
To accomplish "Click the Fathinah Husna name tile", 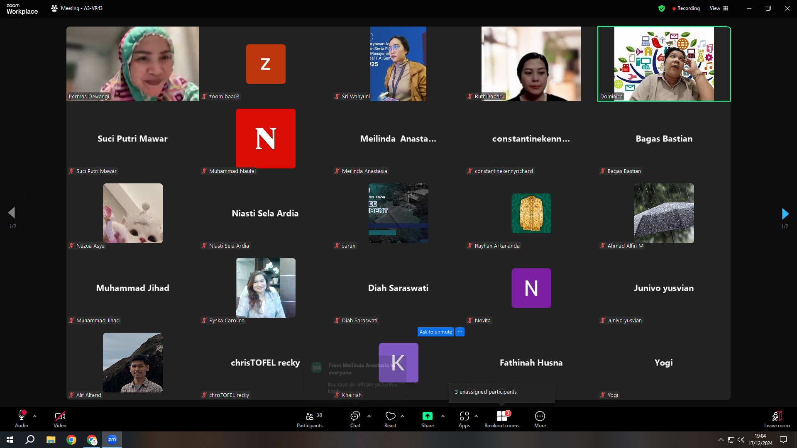I will click(531, 363).
